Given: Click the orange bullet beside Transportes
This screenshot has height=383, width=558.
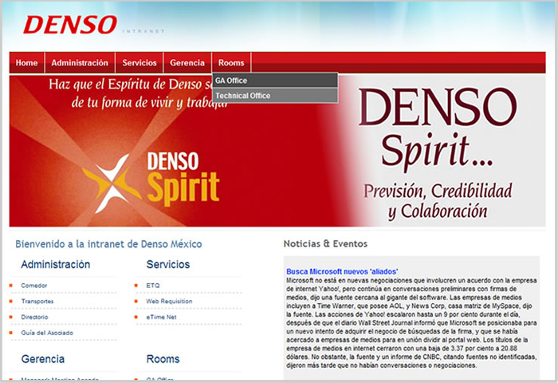Looking at the screenshot, I should (x=11, y=301).
